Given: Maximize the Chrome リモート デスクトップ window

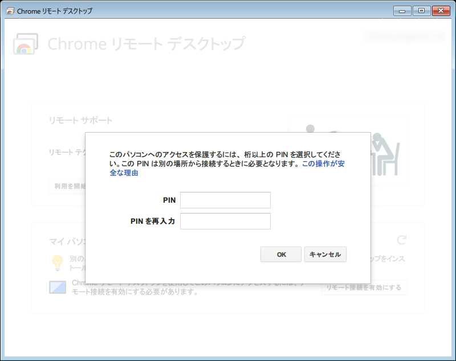Looking at the screenshot, I should [x=421, y=10].
